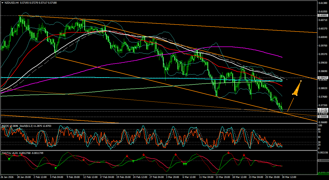
Task: Click the 9 Feb 20:00 time label
Action: tap(73, 177)
